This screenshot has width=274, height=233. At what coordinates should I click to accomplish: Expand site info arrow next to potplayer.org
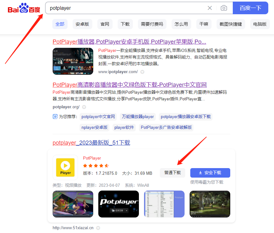[83, 107]
